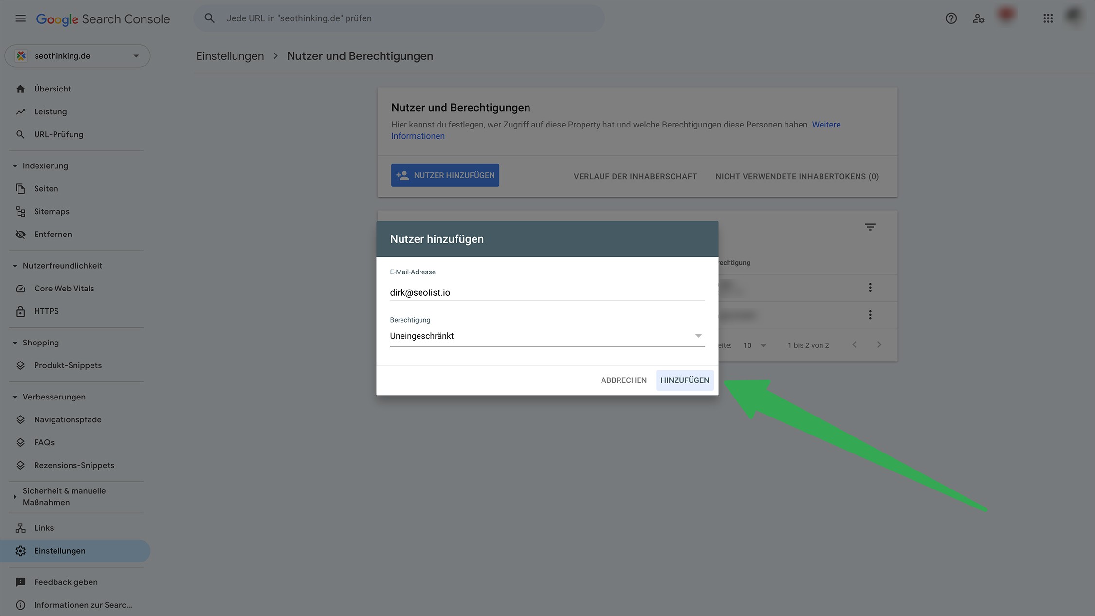Viewport: 1095px width, 616px height.
Task: Open user settings icon in top bar
Action: 978,18
